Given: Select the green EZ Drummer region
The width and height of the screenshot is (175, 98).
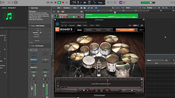Looking at the screenshot, I should [x=111, y=16].
